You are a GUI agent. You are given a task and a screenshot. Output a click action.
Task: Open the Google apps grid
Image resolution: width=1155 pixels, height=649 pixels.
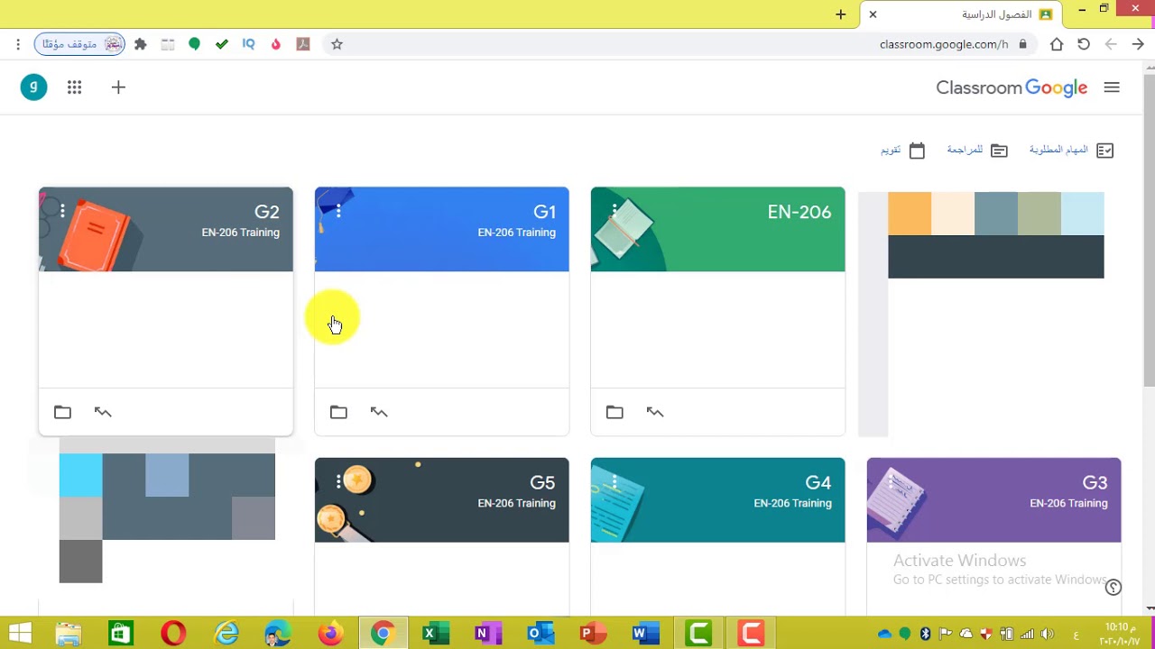pyautogui.click(x=75, y=87)
